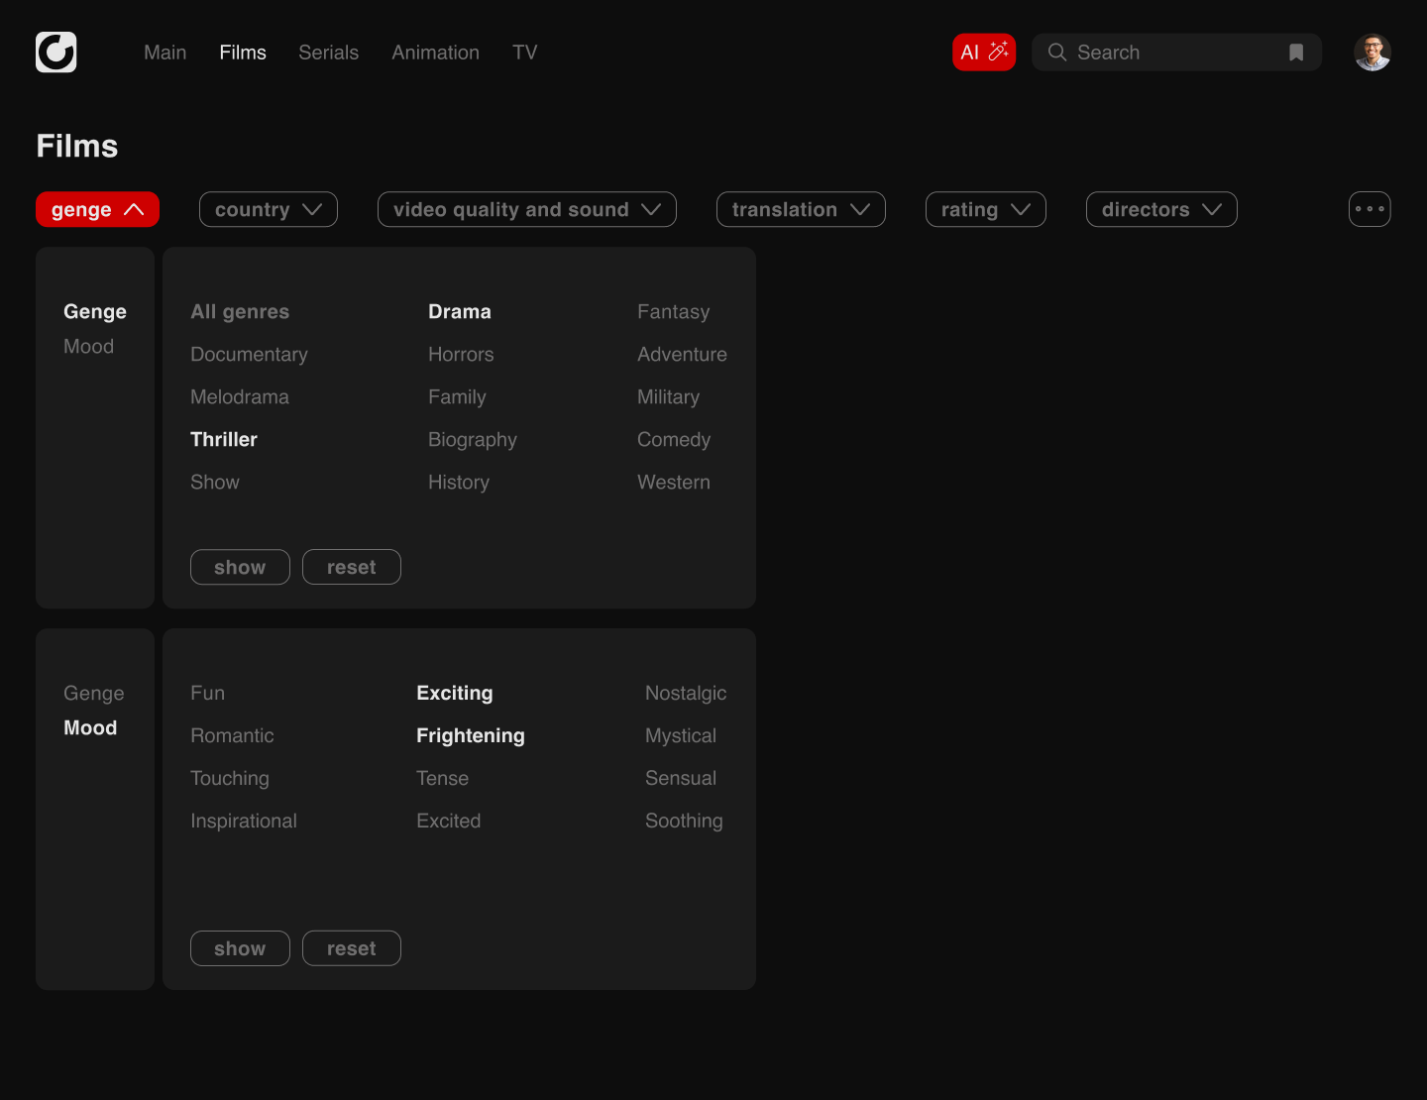1427x1100 pixels.
Task: Expand the country filter dropdown
Action: 268,209
